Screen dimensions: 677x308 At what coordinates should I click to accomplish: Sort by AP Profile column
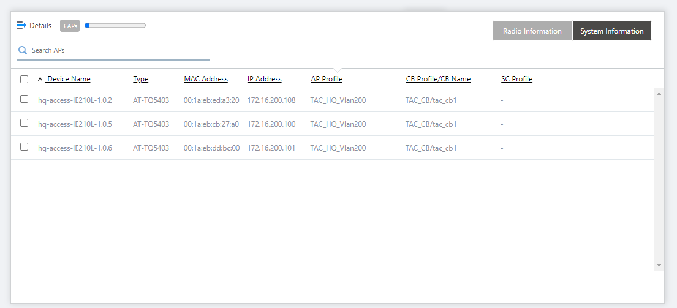tap(327, 79)
